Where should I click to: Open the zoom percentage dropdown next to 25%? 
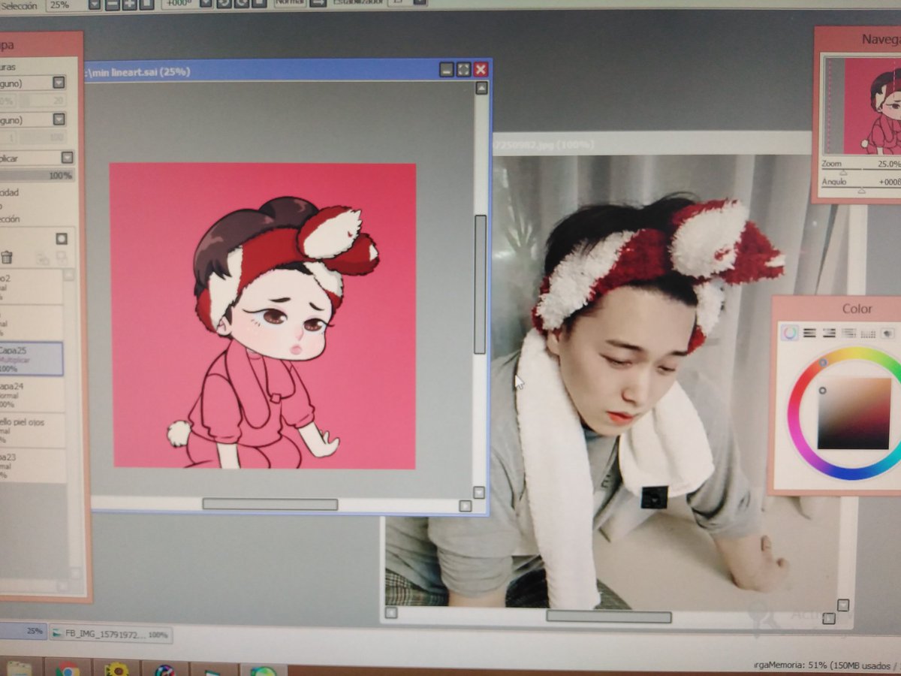[x=95, y=4]
